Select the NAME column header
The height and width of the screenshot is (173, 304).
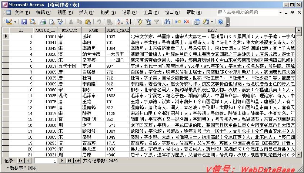point(93,30)
